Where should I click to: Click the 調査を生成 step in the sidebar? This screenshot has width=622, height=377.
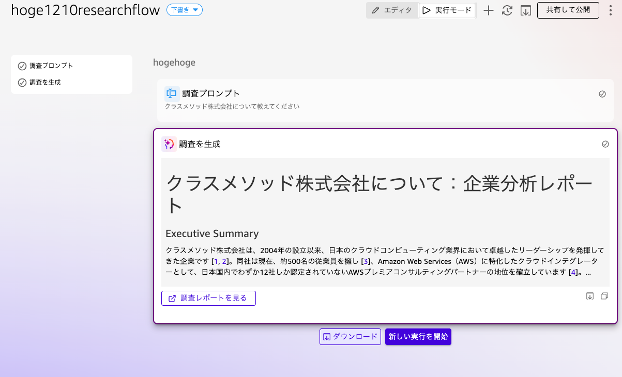click(44, 82)
